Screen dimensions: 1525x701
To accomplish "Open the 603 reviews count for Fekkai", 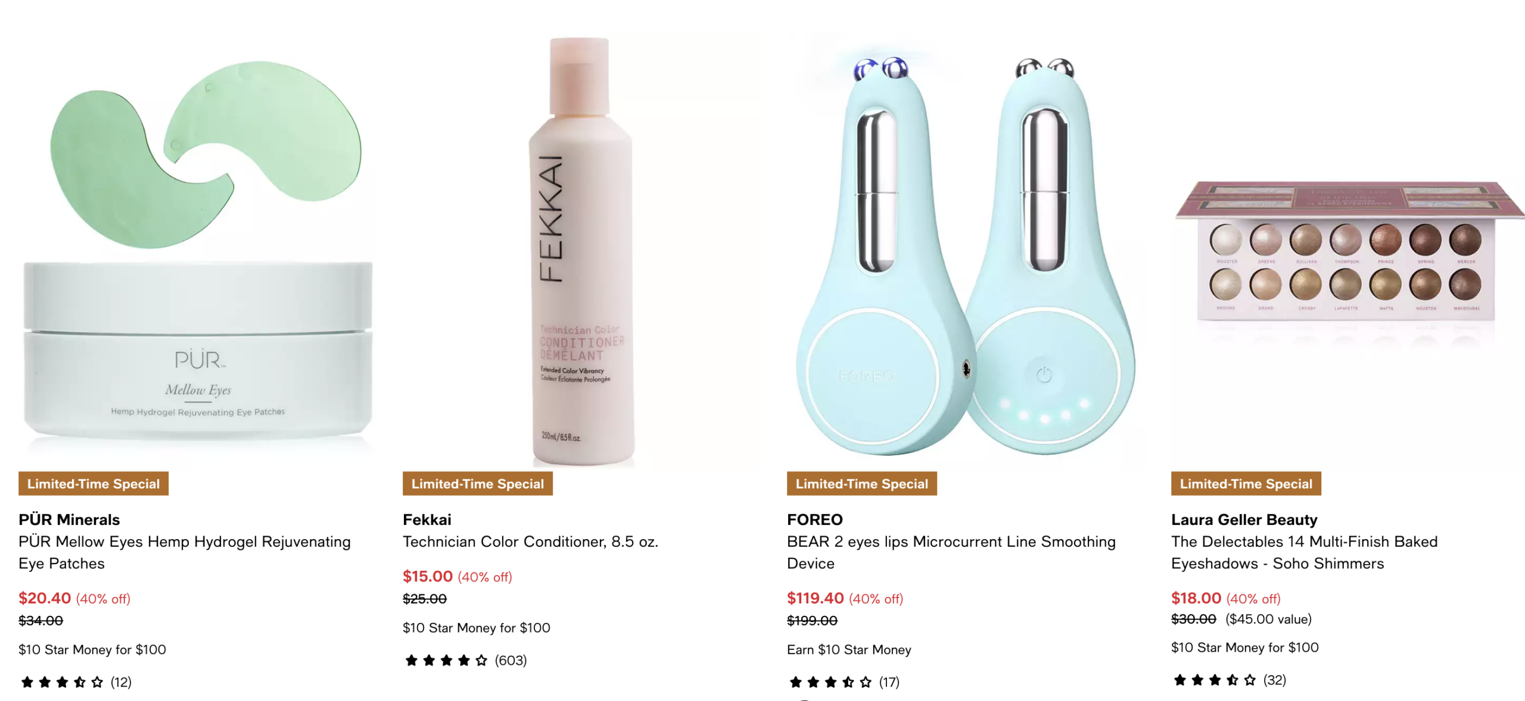I will pyautogui.click(x=511, y=661).
